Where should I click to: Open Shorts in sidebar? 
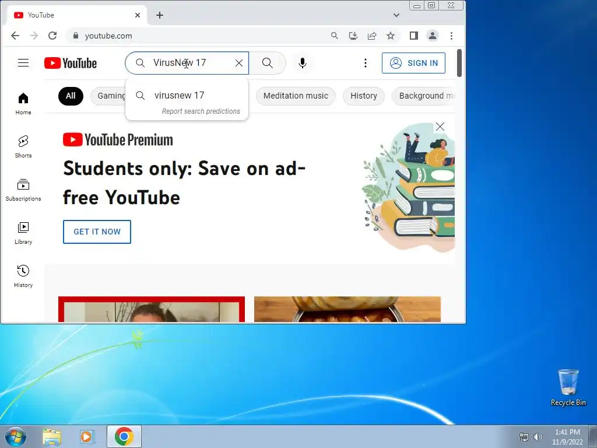pos(23,147)
